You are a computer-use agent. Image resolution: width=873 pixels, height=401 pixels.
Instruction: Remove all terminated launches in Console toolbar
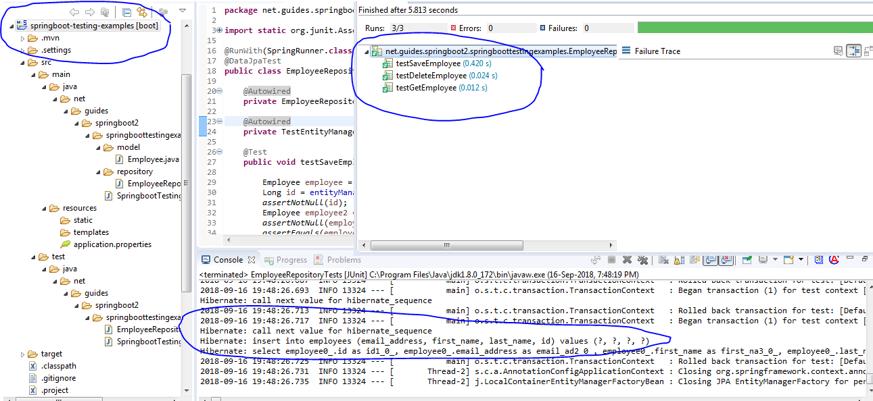[643, 259]
